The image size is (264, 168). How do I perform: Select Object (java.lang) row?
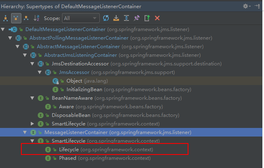click(131, 81)
